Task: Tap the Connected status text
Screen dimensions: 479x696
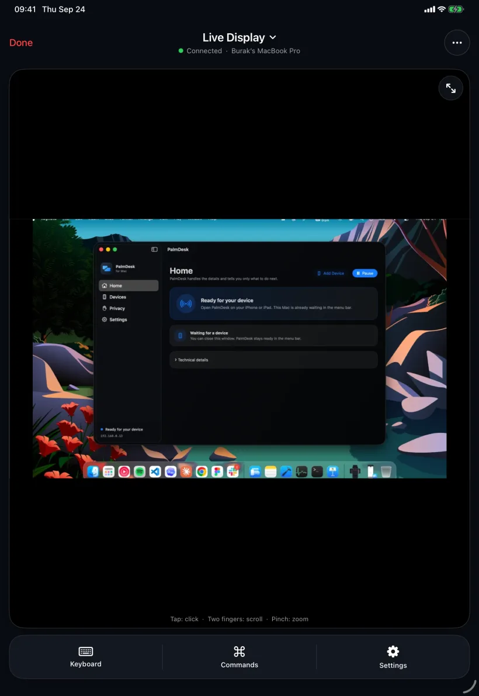Action: point(204,51)
